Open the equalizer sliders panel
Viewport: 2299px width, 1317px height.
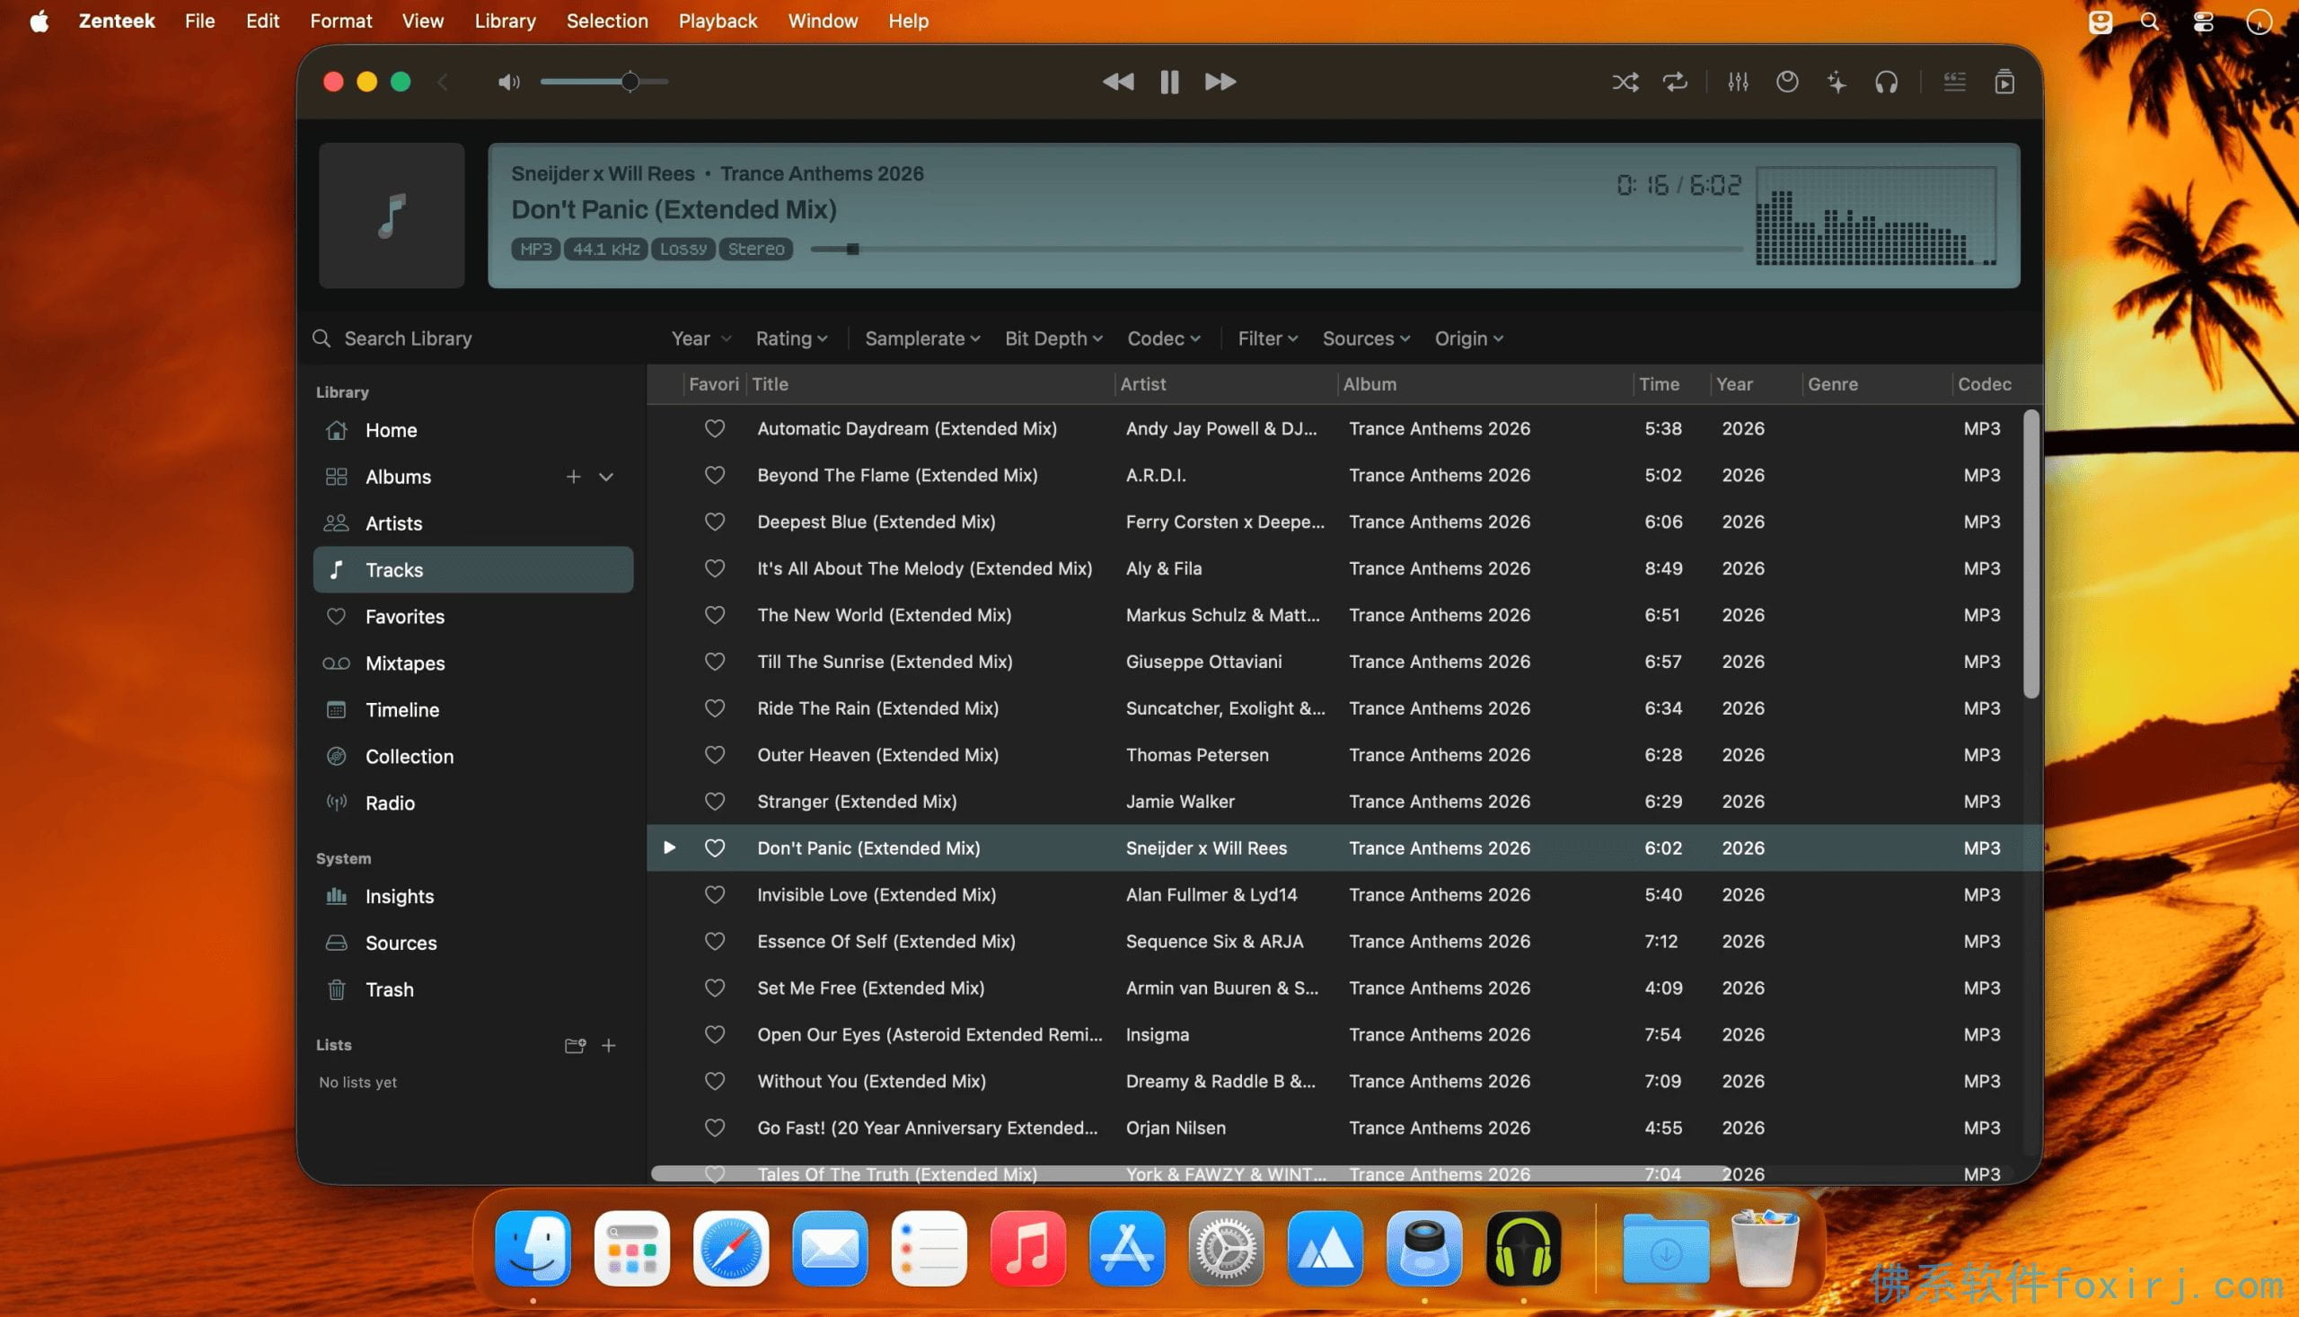(x=1737, y=83)
